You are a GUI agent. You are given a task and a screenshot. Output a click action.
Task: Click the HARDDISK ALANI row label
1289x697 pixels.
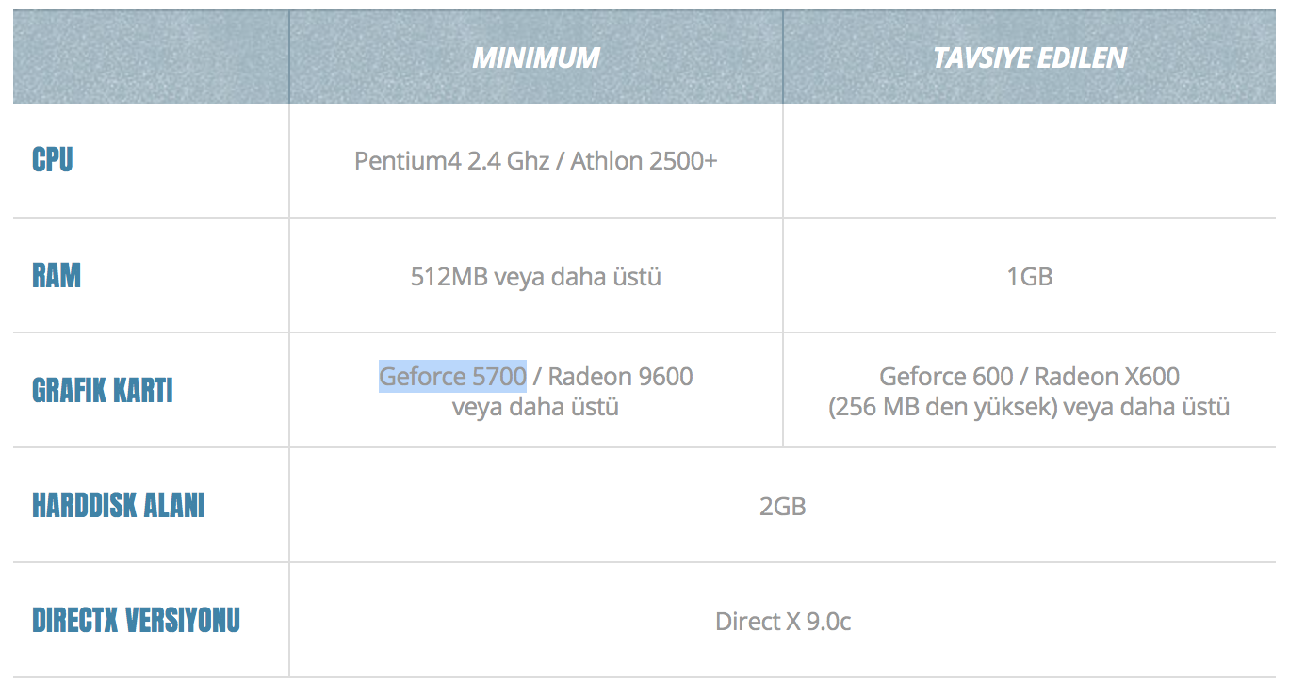118,506
